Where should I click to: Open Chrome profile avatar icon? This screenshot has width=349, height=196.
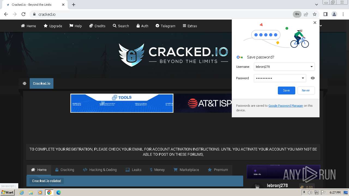[334, 14]
